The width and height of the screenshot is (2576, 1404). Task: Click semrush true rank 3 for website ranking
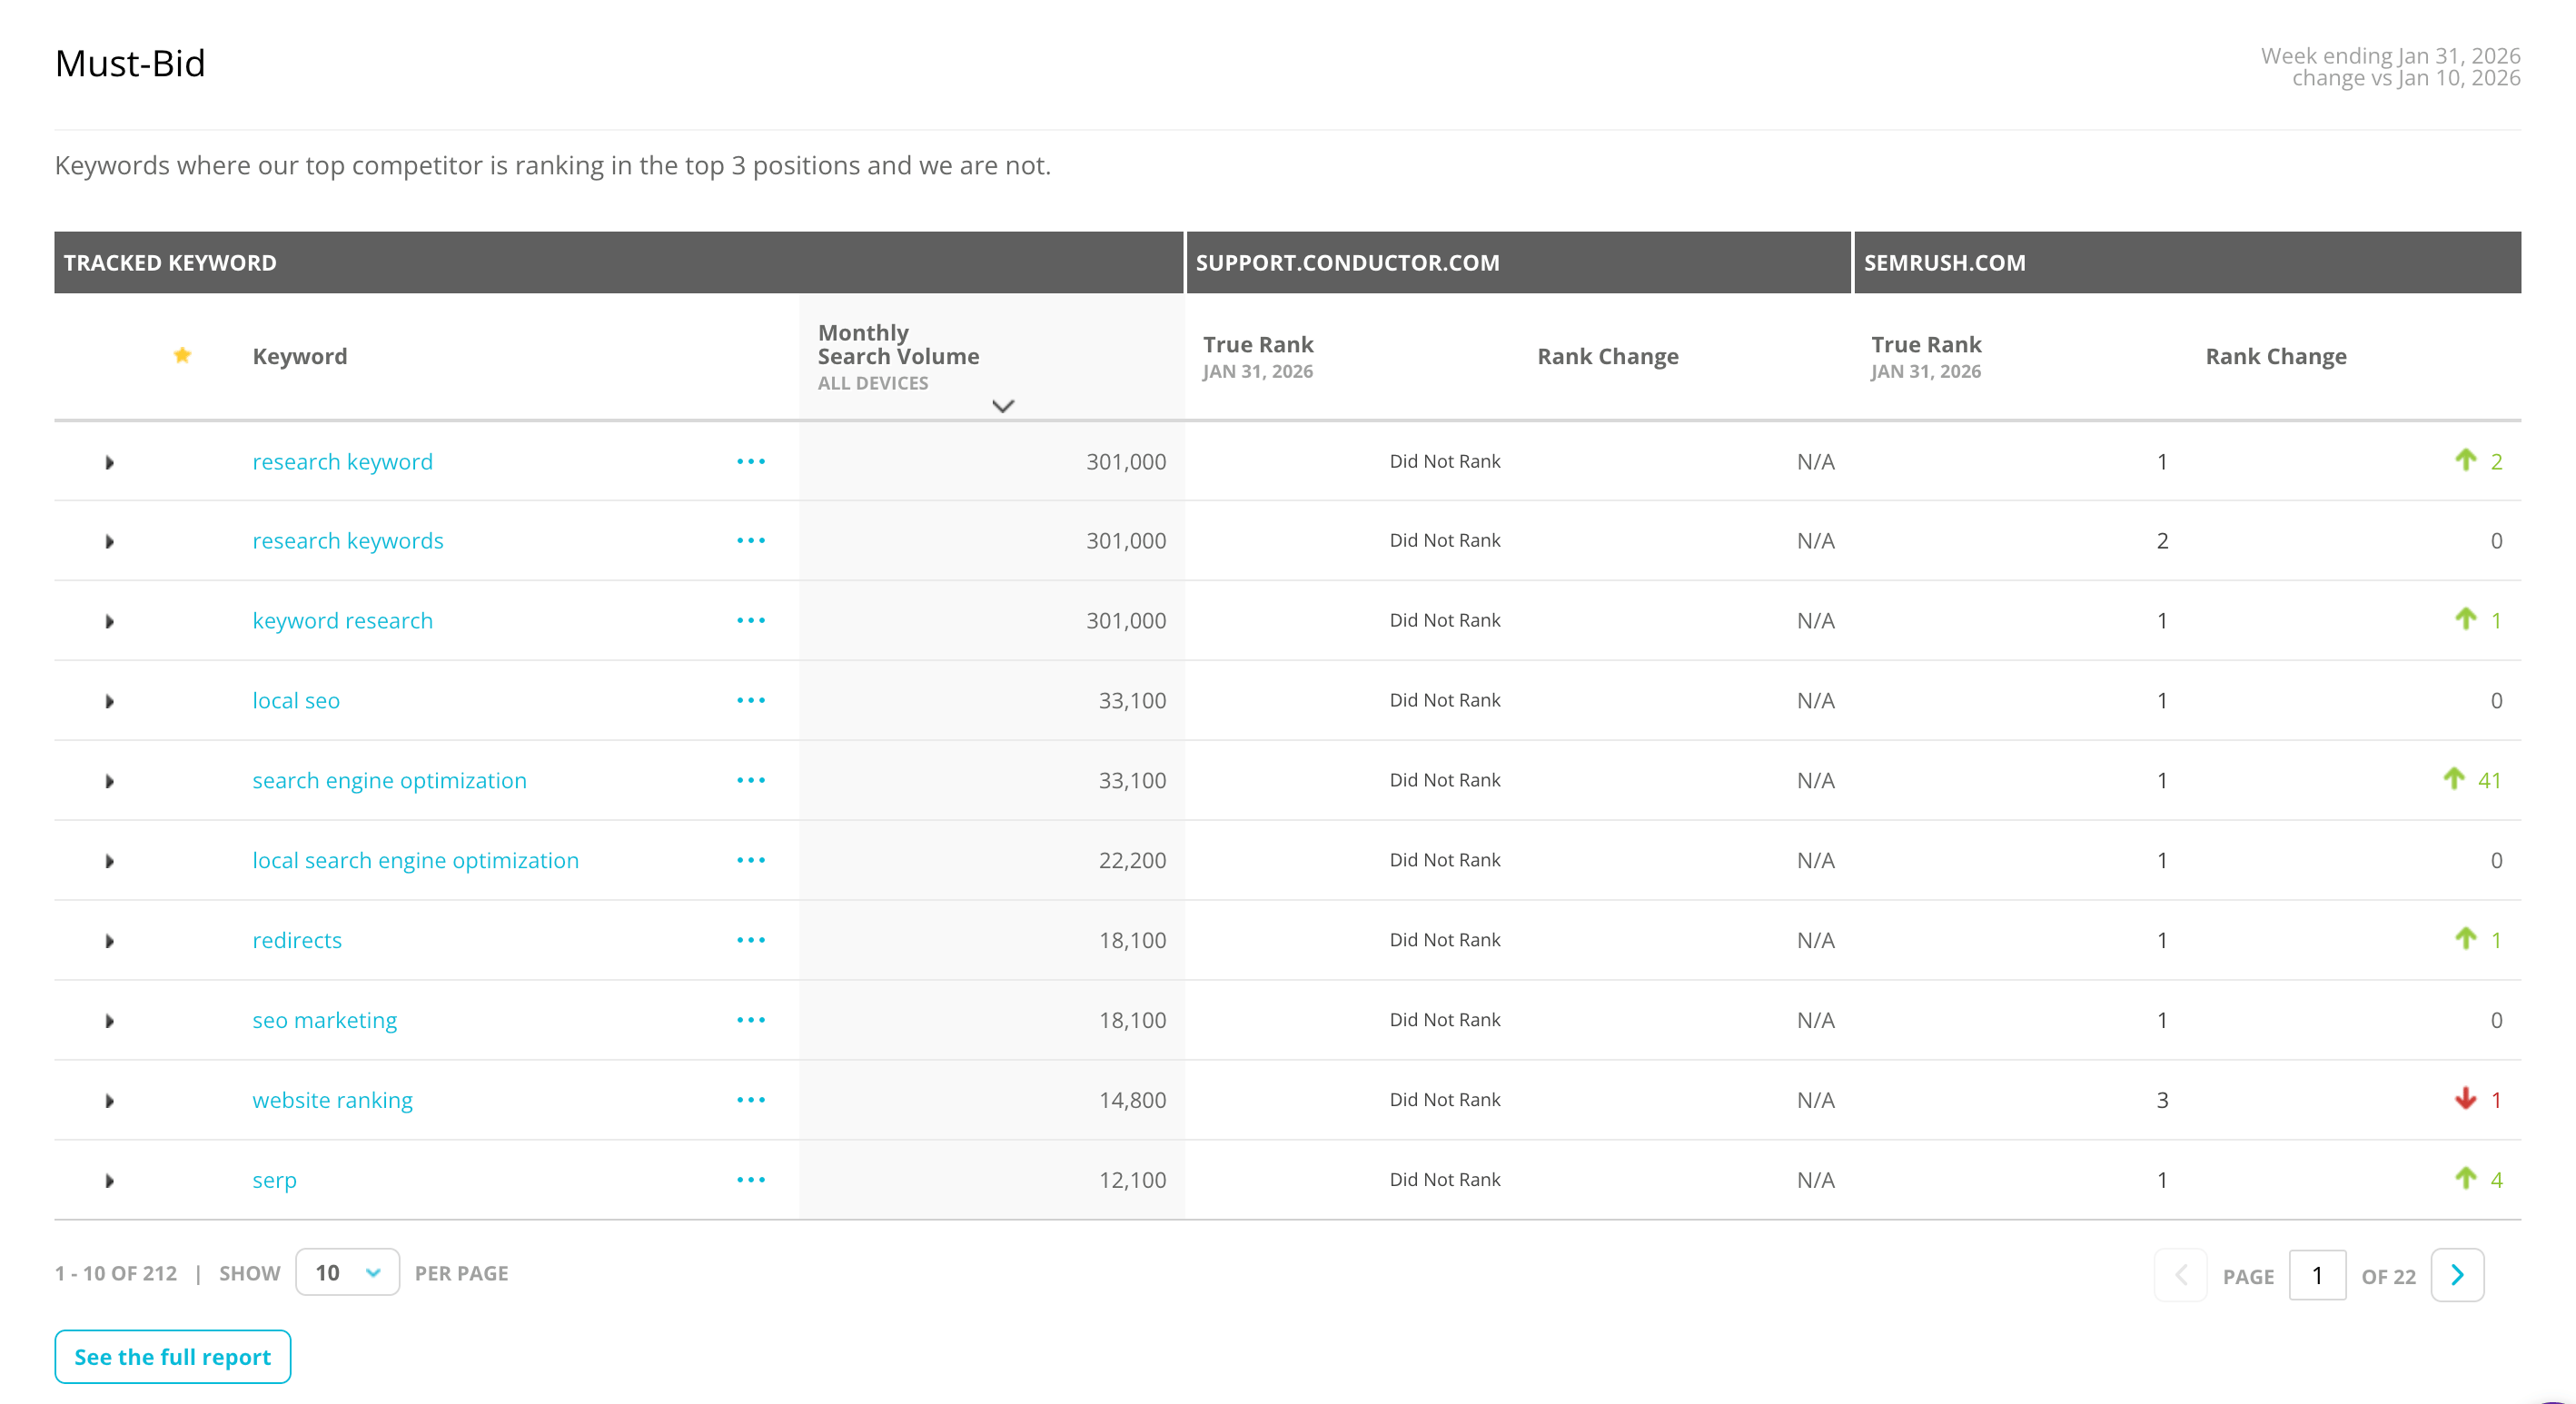click(2162, 1100)
